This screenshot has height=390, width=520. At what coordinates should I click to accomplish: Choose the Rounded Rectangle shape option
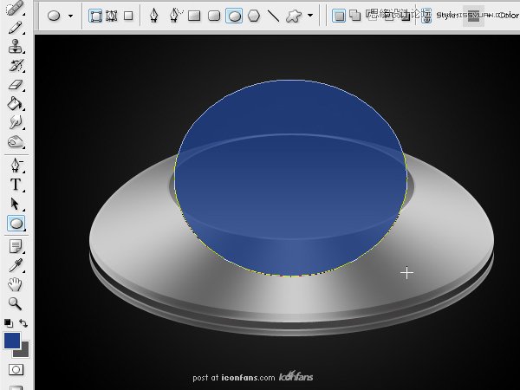coord(214,16)
